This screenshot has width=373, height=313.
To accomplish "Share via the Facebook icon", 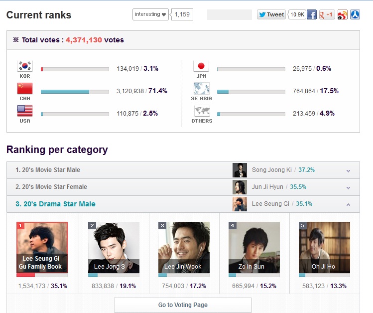I will tap(312, 14).
